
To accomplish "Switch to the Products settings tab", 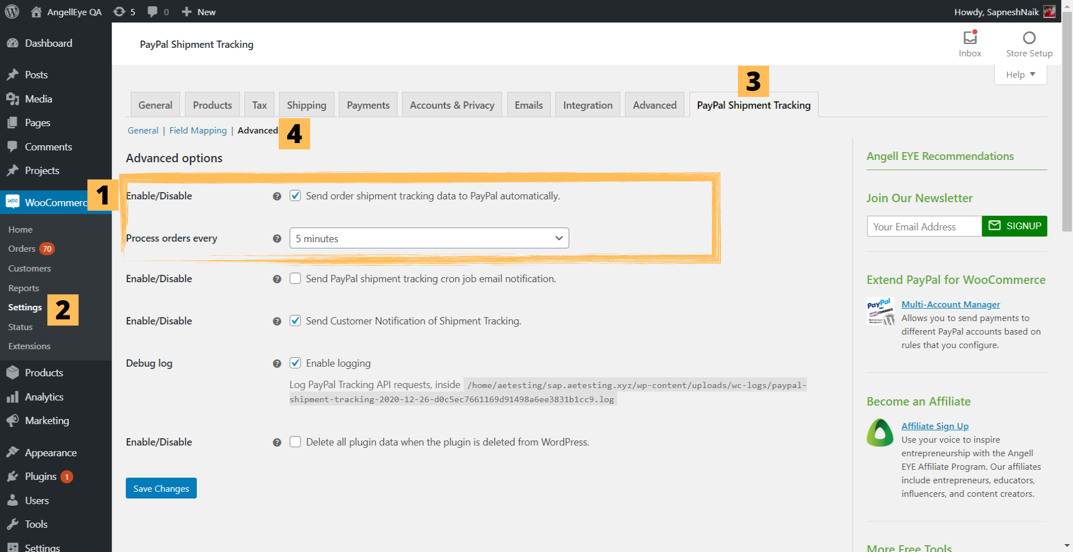I will tap(212, 105).
